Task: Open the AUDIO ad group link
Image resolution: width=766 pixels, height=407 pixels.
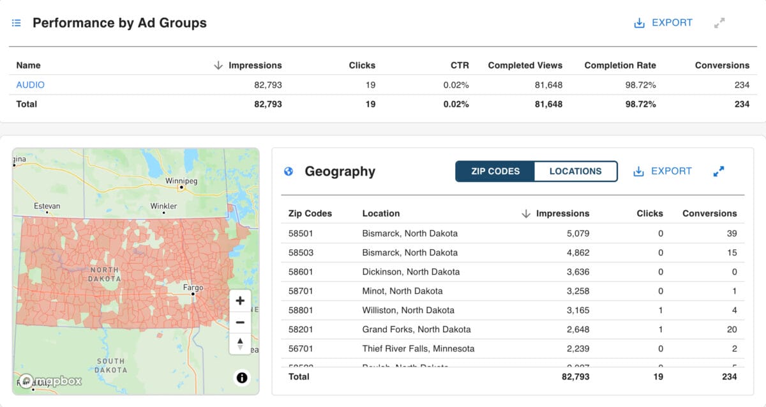Action: (x=31, y=85)
